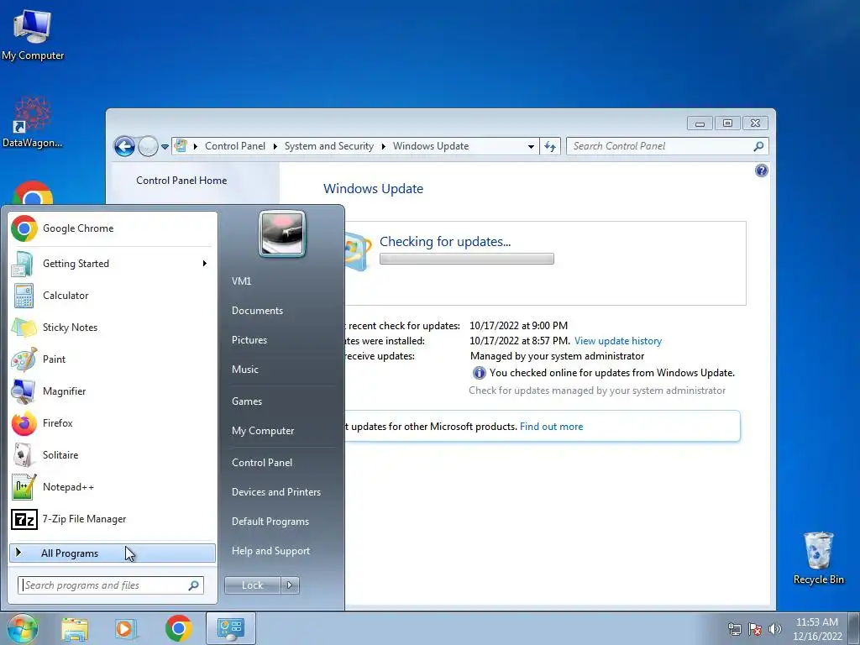
Task: Expand the arrow before Control Panel breadcrumb
Action: 196,146
